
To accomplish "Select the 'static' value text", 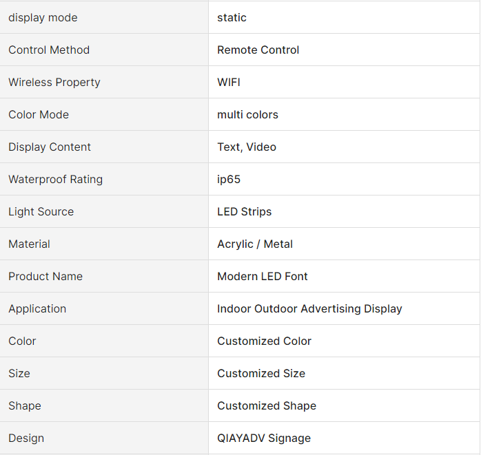I will [x=232, y=18].
